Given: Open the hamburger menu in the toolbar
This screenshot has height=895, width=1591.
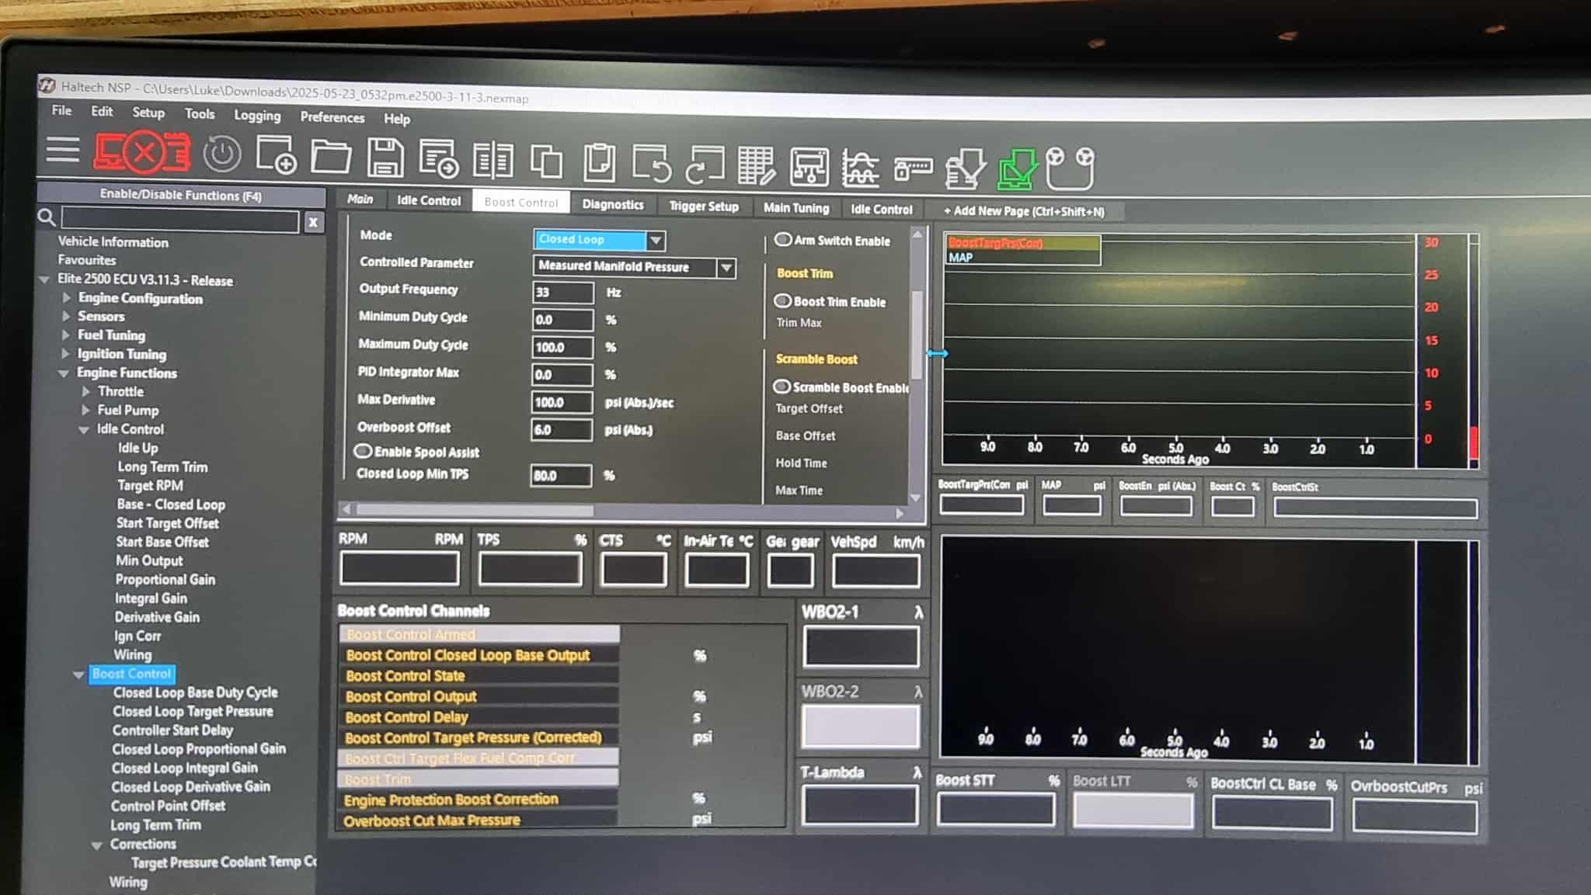Looking at the screenshot, I should 63,149.
